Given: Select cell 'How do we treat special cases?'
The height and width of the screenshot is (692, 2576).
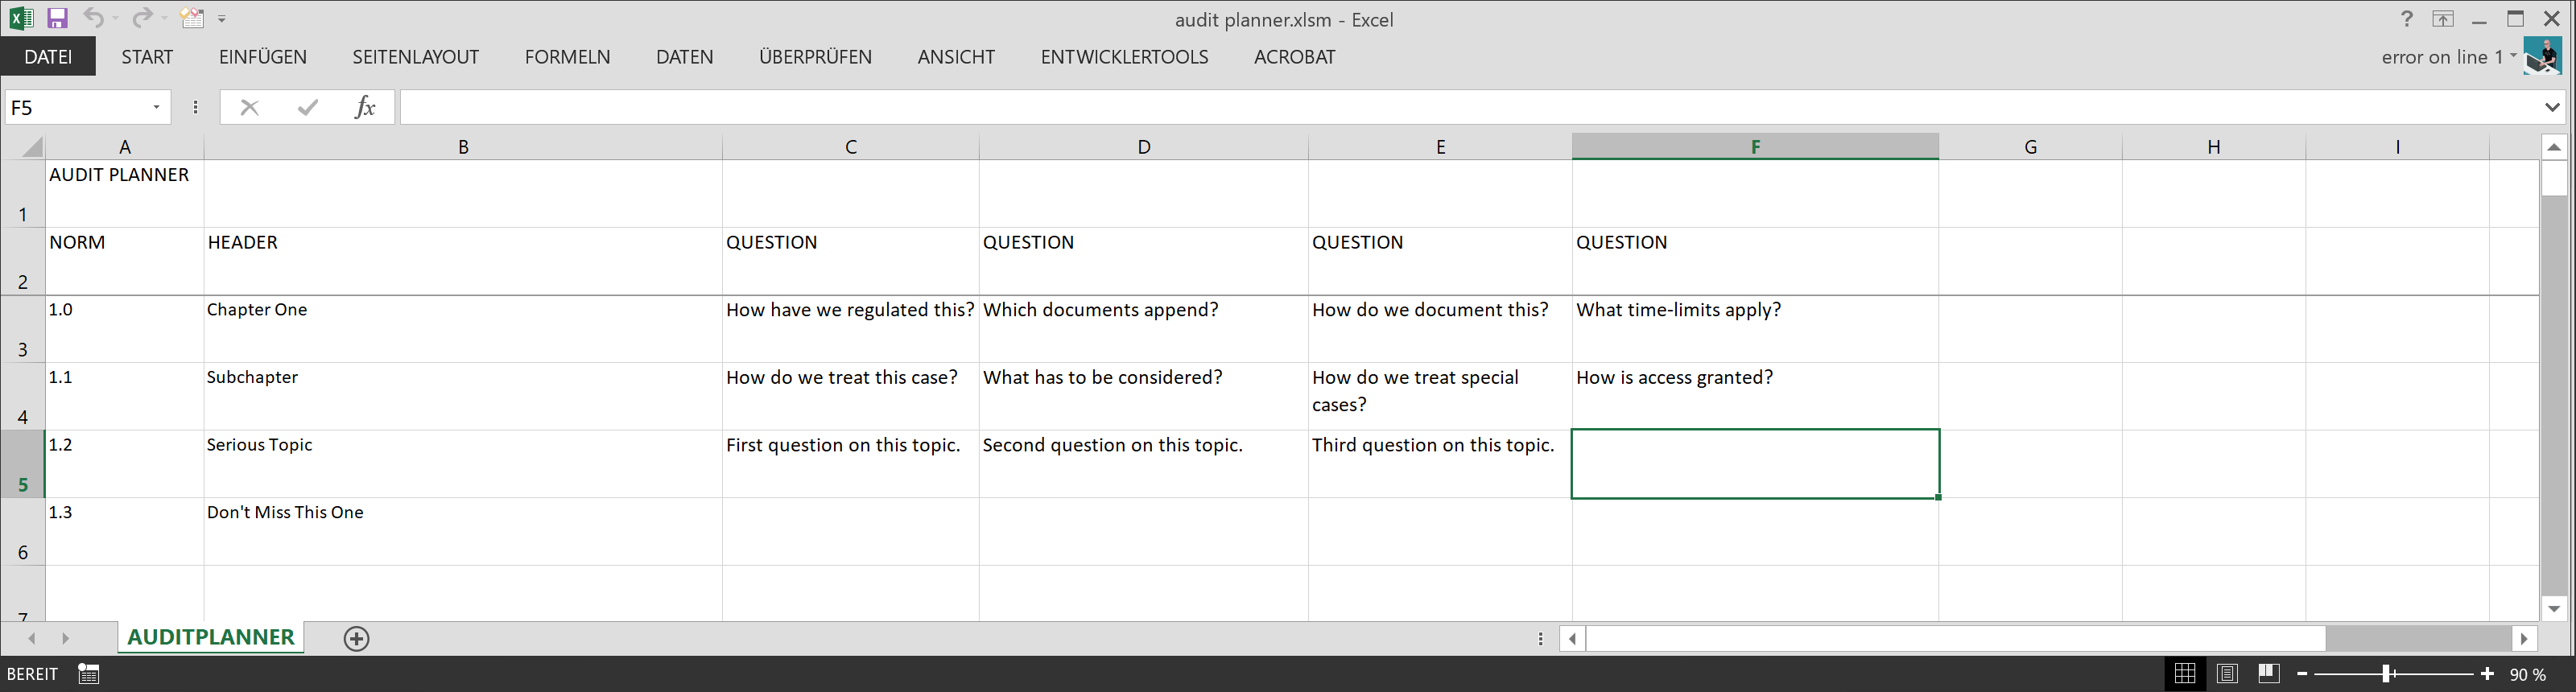Looking at the screenshot, I should tap(1440, 397).
